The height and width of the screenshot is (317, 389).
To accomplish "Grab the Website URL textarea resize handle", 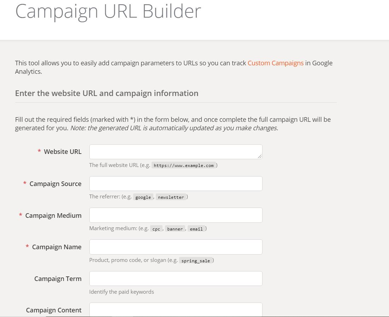I will (259, 156).
